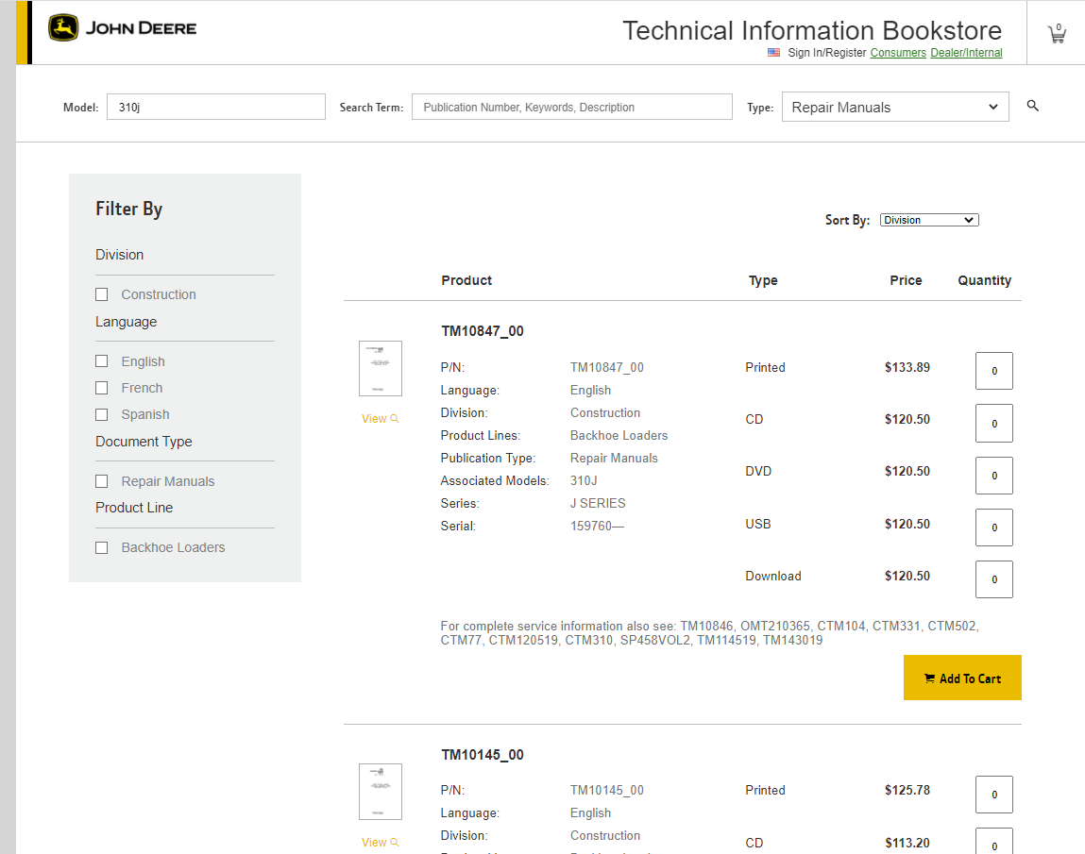Open TM10847_00 document thumbnail
The height and width of the screenshot is (854, 1085).
381,369
